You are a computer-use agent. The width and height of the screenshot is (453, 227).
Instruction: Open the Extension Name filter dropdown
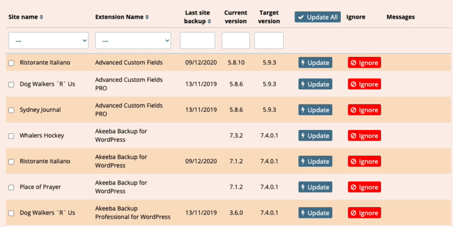click(x=133, y=41)
